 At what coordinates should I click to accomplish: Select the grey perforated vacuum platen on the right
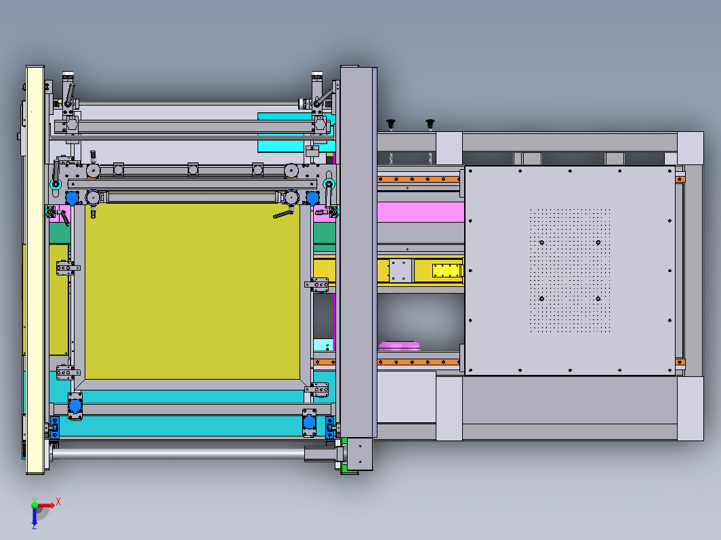570,271
